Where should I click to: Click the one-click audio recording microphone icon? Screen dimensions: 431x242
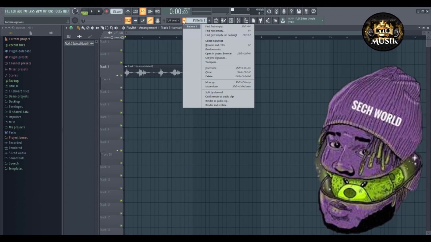pos(284,11)
